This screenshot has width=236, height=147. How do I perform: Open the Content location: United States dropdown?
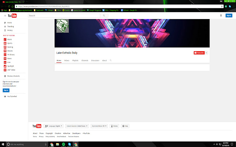(77, 126)
